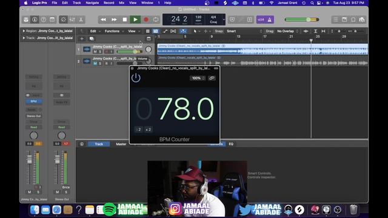388x218 pixels.
Task: Expand the Region inspector triangle
Action: 24,31
